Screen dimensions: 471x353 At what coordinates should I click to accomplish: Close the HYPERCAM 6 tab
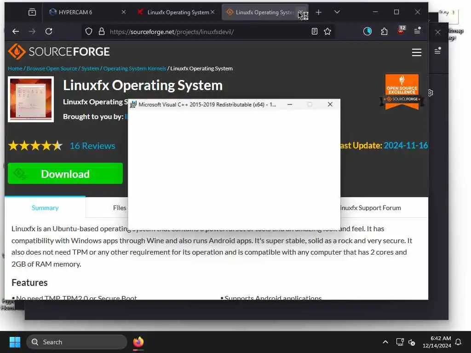pyautogui.click(x=123, y=12)
